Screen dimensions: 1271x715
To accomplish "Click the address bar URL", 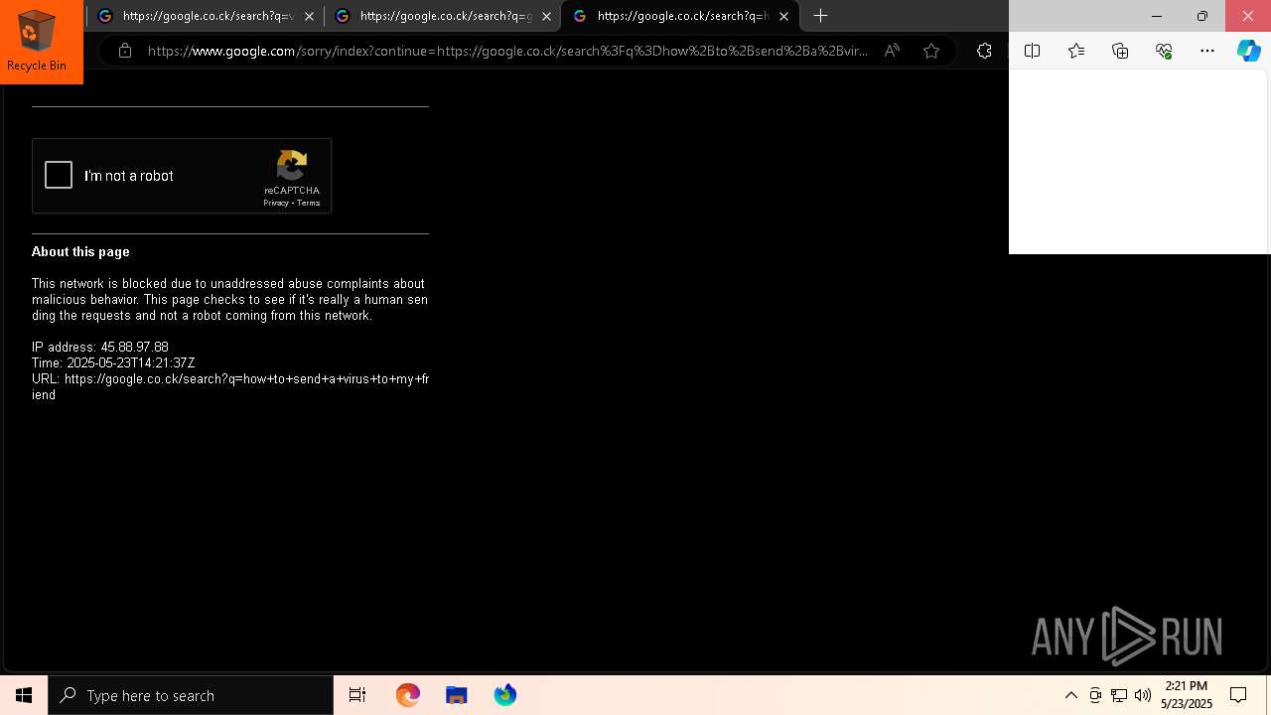I will [x=507, y=51].
